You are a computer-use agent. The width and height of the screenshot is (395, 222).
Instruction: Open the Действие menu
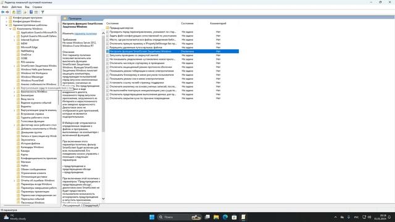coord(17,7)
